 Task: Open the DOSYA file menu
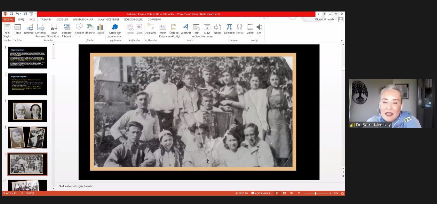click(8, 20)
